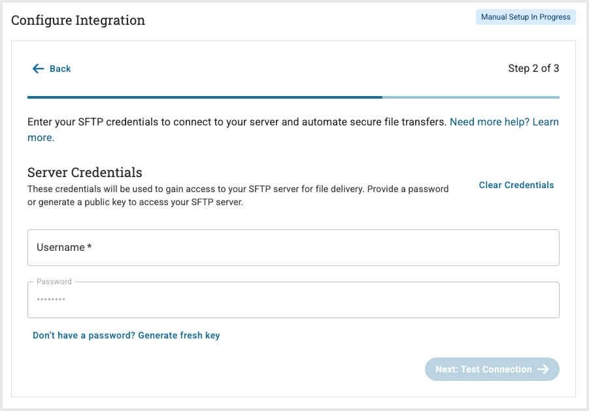Open the Need more help link

[x=504, y=122]
